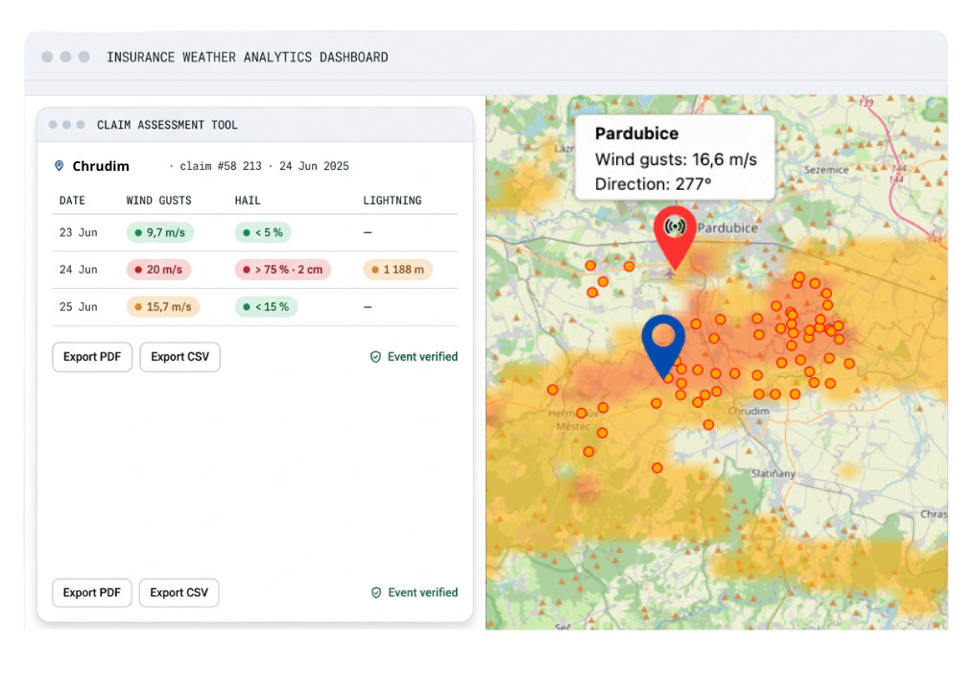
Task: Click the Wind gusts: 16,6 m/s tooltip line
Action: point(676,160)
